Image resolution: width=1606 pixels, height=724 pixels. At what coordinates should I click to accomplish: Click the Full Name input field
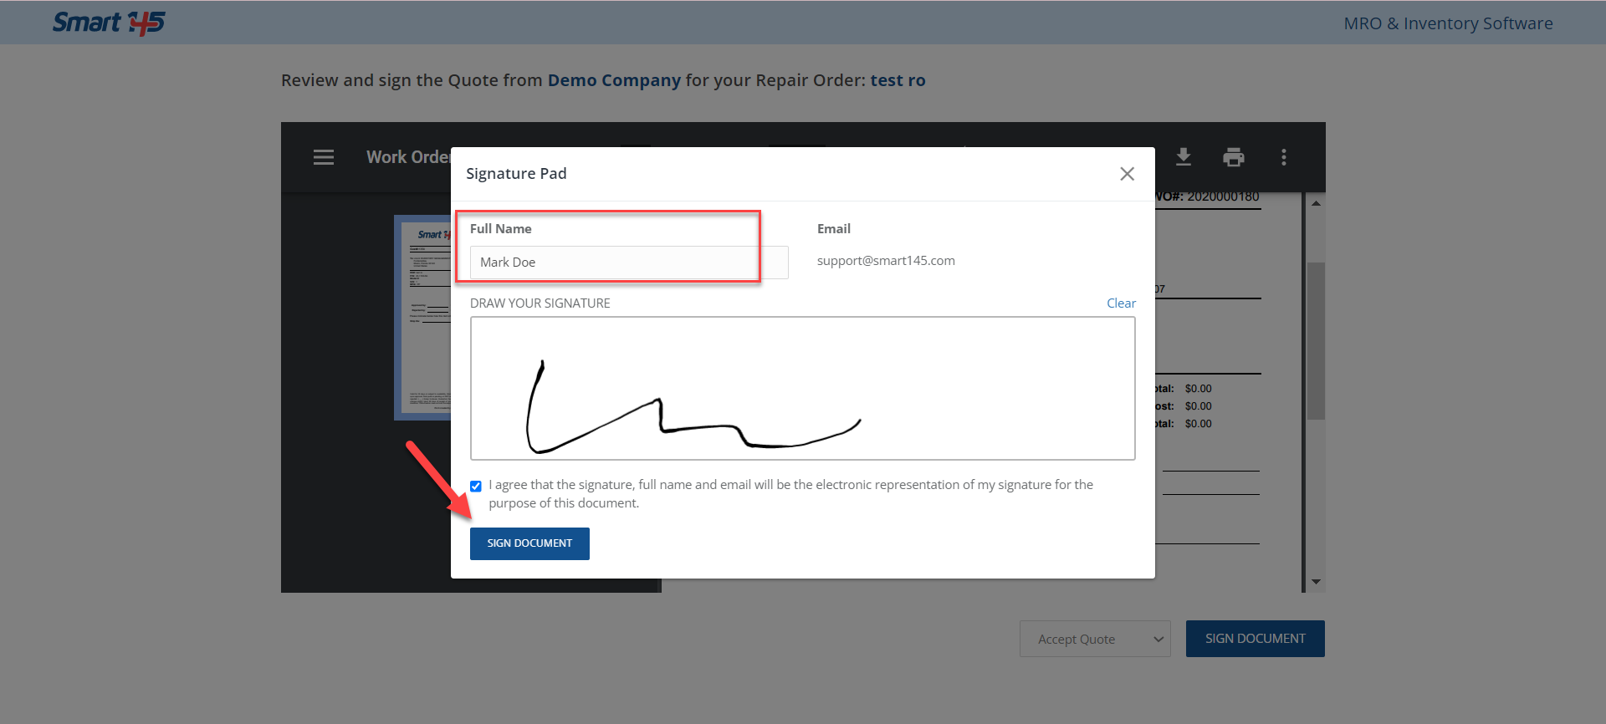[629, 263]
